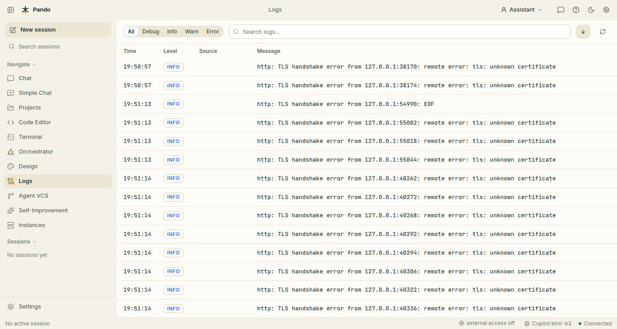
Task: Go to Self-Improvement page
Action: click(x=58, y=211)
